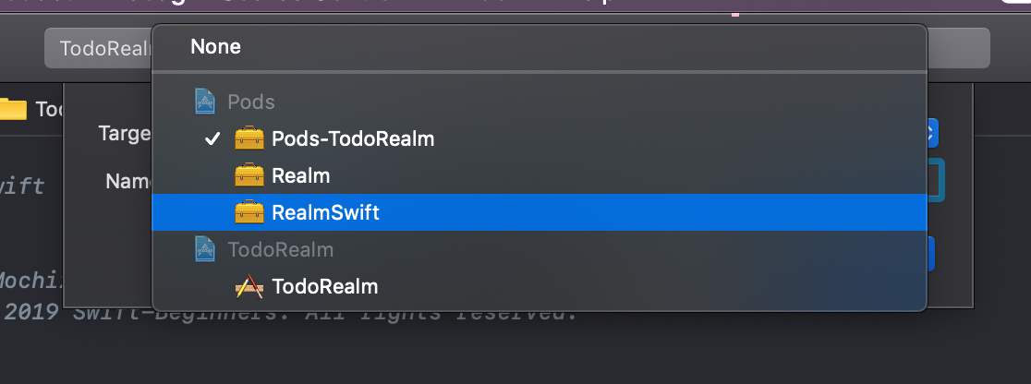Select Realm from the target list
The width and height of the screenshot is (1031, 384).
click(540, 175)
